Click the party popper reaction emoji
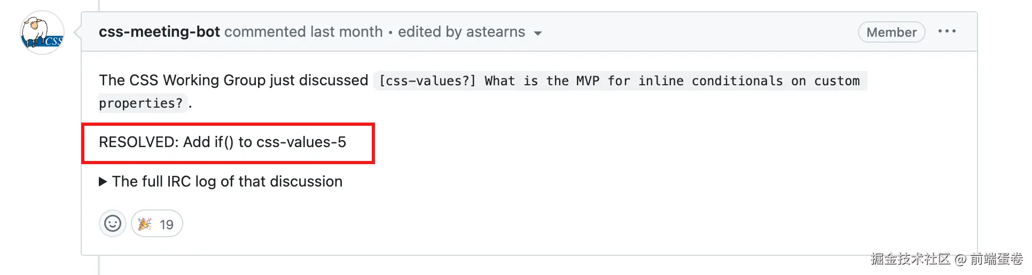 (x=145, y=224)
